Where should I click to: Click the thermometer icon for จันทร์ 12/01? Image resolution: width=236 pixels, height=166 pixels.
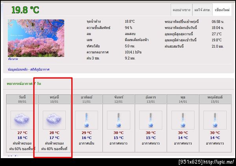point(119,120)
